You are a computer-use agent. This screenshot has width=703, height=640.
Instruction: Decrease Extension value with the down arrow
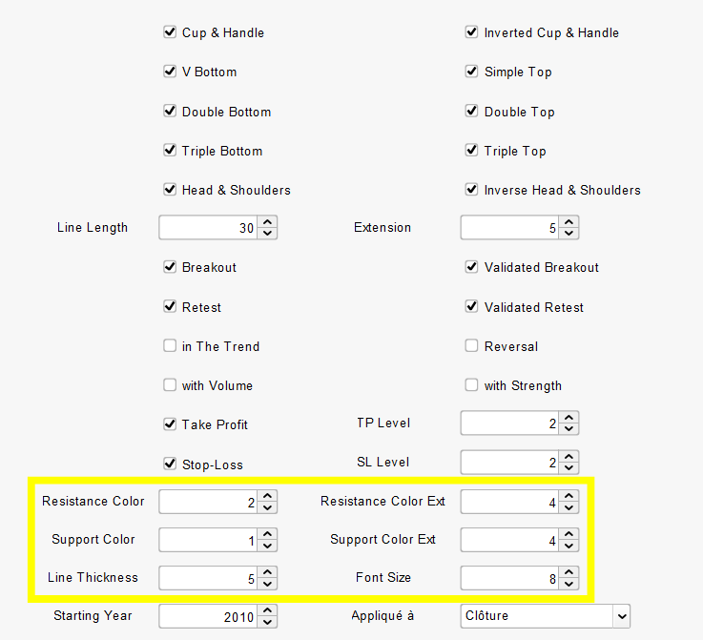[569, 233]
